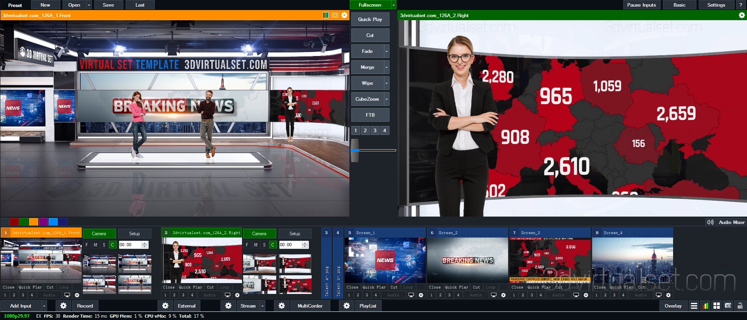Take a snapshot with camera icon
Screen dimensions: 747x320
(728, 306)
